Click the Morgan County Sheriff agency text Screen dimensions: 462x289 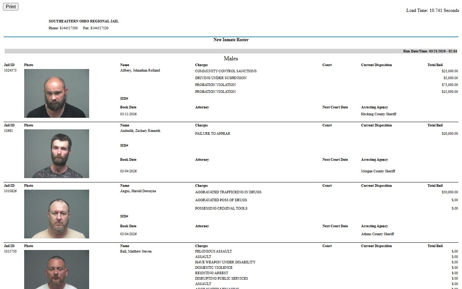378,171
